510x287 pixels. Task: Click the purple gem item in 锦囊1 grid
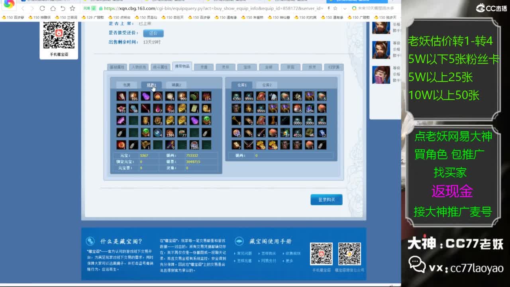146,96
